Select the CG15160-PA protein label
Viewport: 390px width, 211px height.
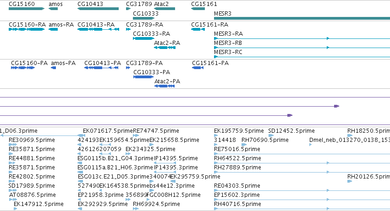pyautogui.click(x=29, y=63)
